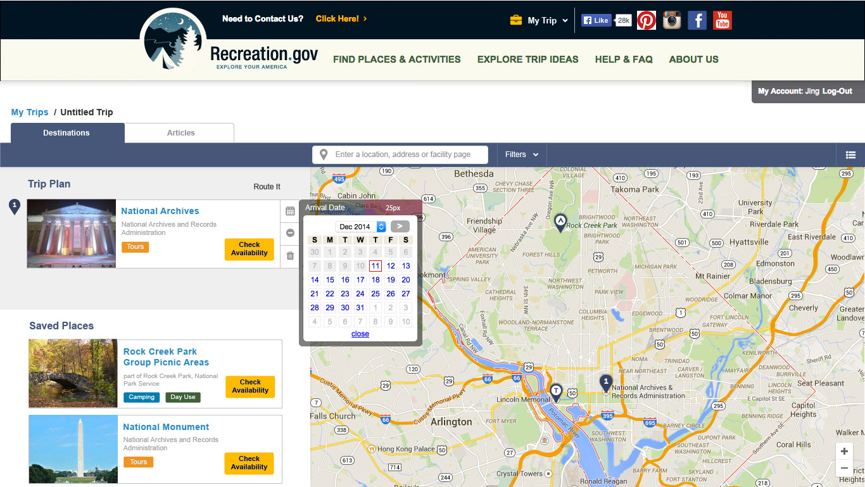Screen dimensions: 865x487
Task: Click the Facebook Like button
Action: (596, 20)
